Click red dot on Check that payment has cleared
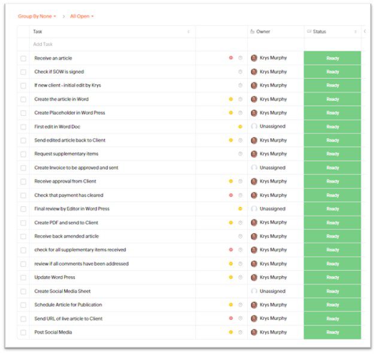The height and width of the screenshot is (354, 376). pos(231,195)
